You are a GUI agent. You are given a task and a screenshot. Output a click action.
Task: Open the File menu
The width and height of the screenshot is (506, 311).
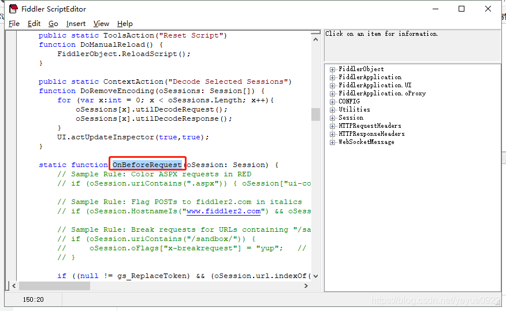(14, 24)
